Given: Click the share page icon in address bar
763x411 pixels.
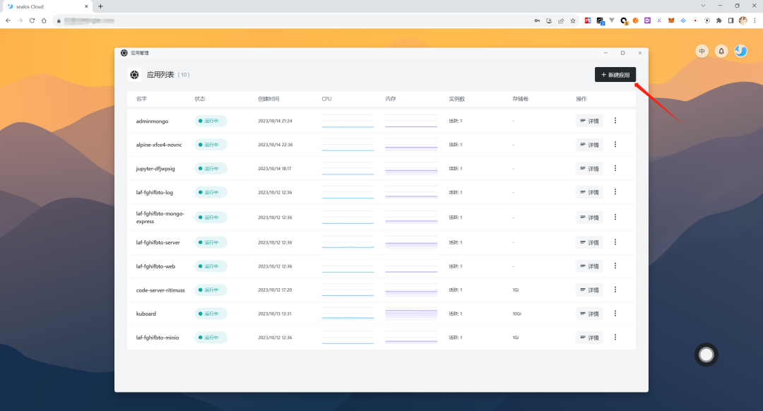Looking at the screenshot, I should click(x=560, y=20).
